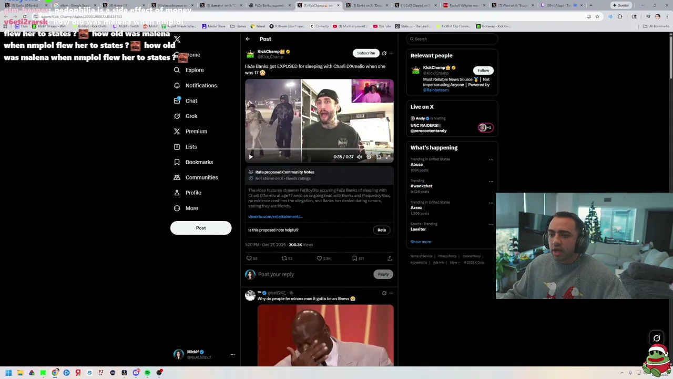Go back with the Post arrow

point(248,39)
